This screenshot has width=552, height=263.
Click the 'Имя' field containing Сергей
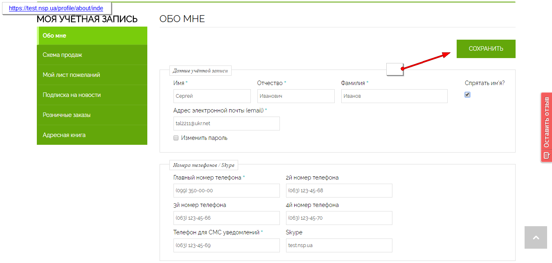point(212,96)
